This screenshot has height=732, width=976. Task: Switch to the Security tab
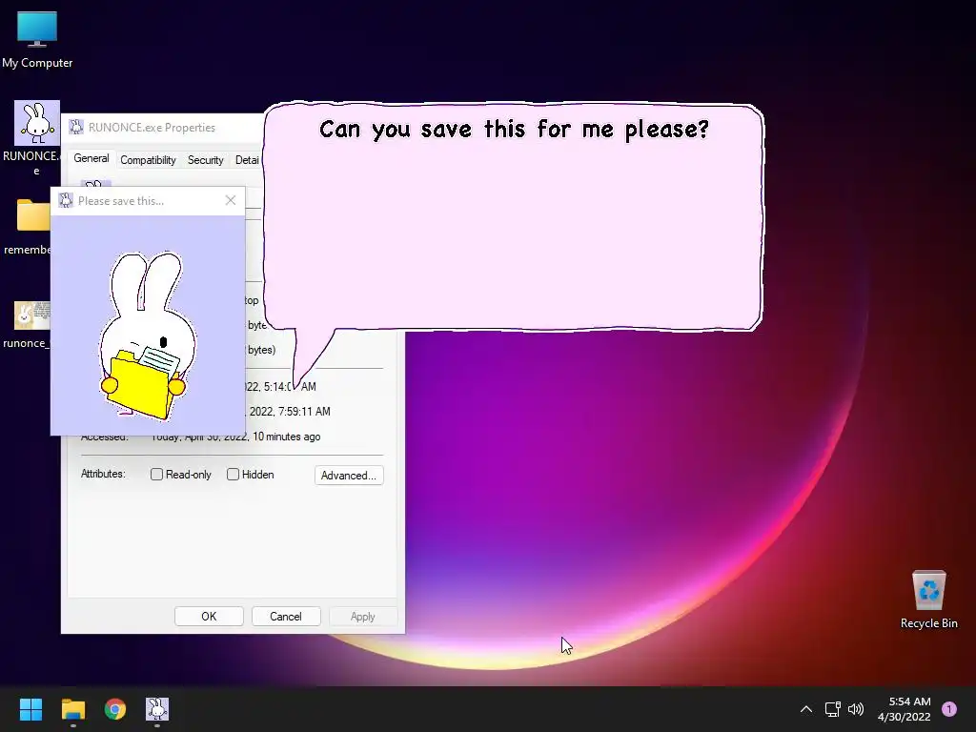pos(206,160)
